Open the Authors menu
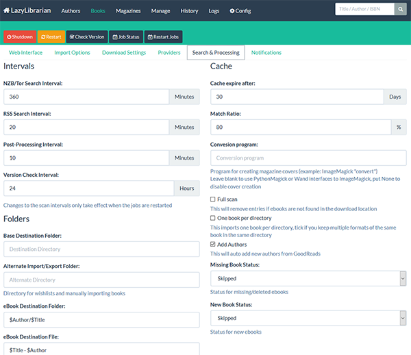Viewport: 411px width, 355px height. click(x=71, y=11)
